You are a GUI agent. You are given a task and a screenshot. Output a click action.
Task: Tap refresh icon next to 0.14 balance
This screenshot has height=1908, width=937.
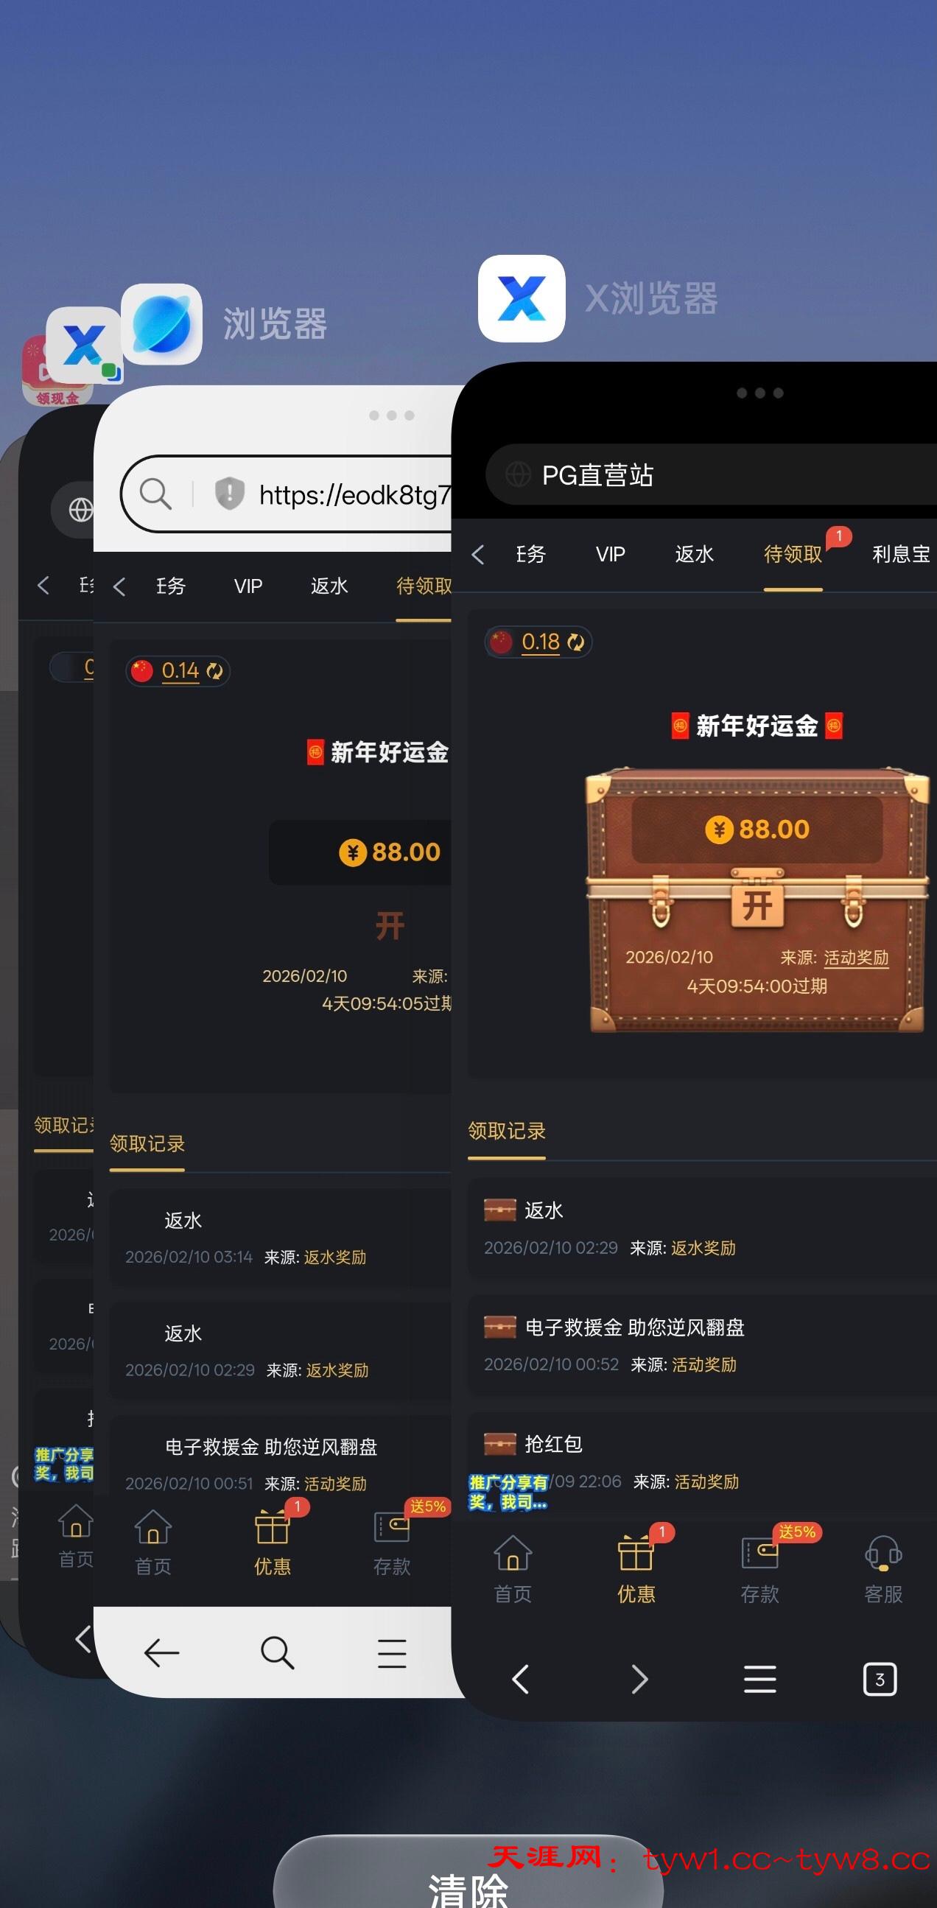[215, 671]
